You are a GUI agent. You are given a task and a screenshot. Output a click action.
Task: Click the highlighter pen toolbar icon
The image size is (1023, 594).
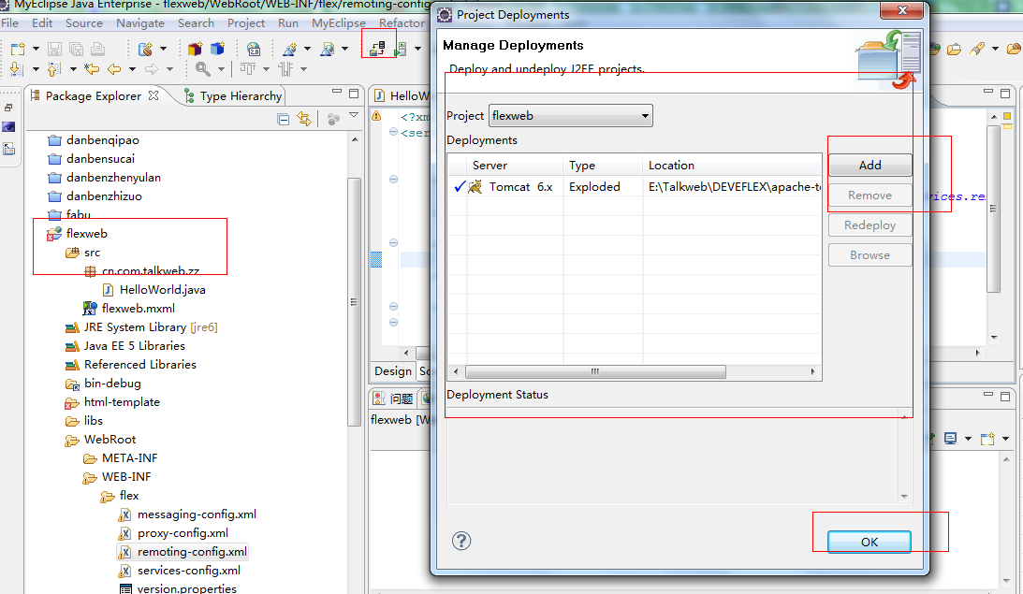click(x=977, y=49)
